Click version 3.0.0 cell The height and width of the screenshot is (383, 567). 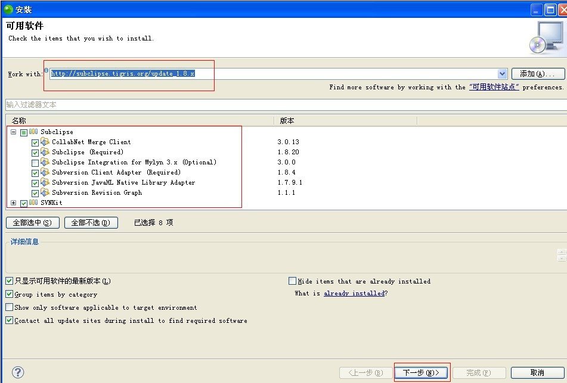(286, 162)
